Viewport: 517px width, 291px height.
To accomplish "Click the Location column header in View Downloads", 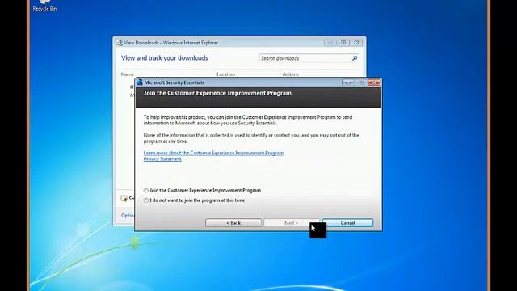I will [226, 74].
